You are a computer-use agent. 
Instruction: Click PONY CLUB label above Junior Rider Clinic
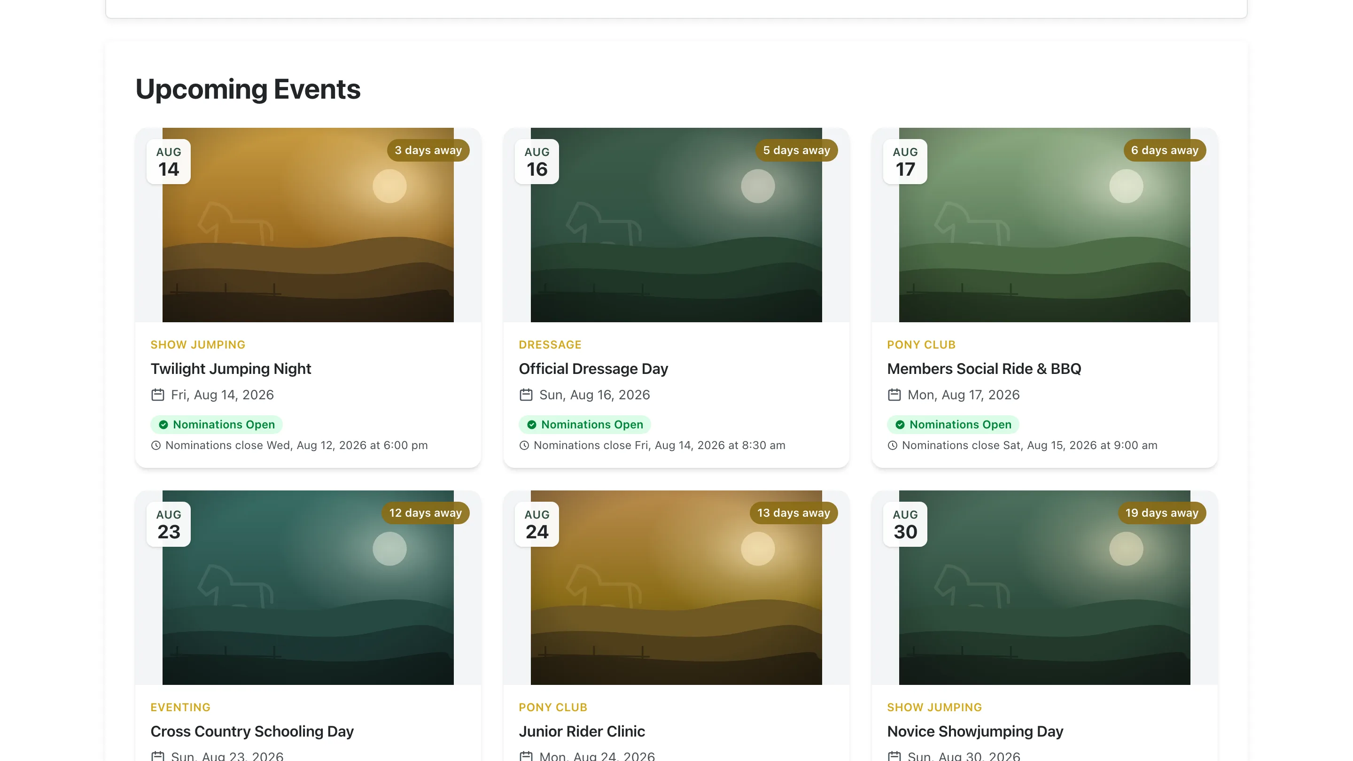(553, 707)
